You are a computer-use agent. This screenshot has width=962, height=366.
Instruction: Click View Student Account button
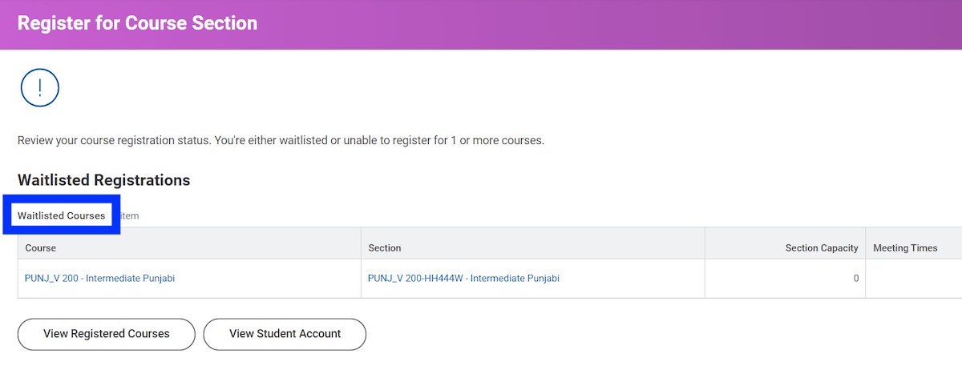285,334
